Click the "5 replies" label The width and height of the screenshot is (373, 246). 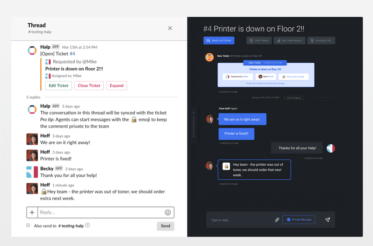pos(34,97)
